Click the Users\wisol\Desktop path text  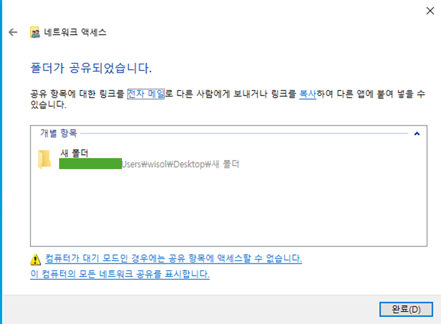[180, 164]
